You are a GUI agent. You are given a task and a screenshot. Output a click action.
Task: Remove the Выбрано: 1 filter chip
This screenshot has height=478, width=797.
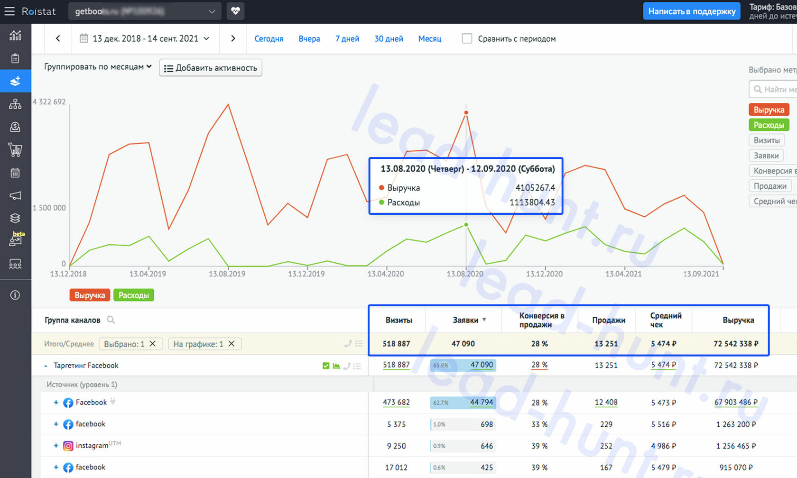click(x=153, y=343)
